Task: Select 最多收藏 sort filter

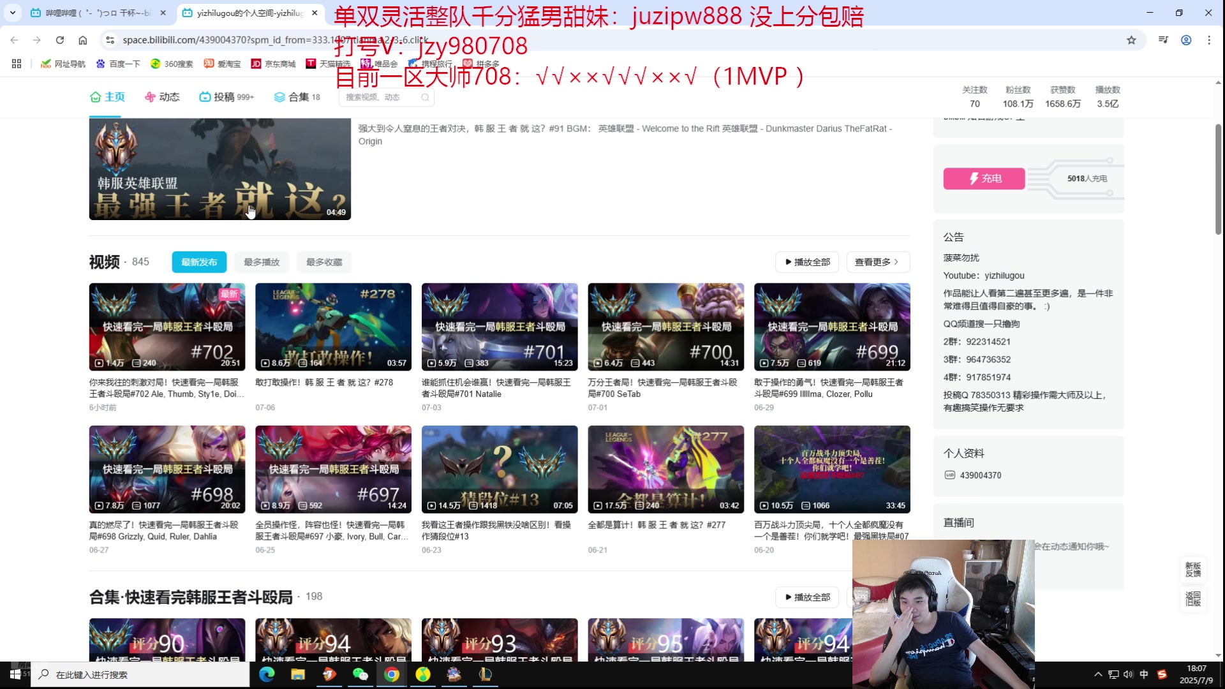Action: click(324, 262)
